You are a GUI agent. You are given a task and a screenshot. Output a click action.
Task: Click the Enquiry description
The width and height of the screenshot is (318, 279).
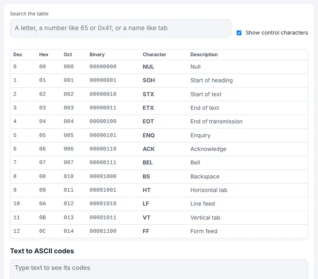tap(200, 135)
